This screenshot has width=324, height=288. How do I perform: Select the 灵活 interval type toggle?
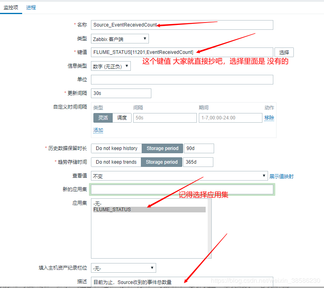point(103,118)
